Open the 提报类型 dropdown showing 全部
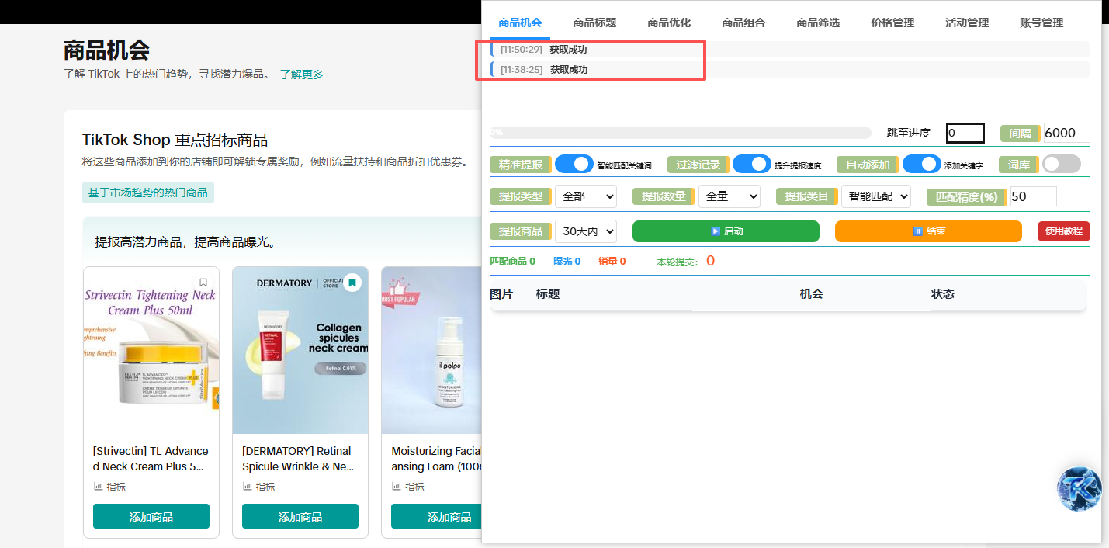This screenshot has width=1109, height=548. pos(586,196)
